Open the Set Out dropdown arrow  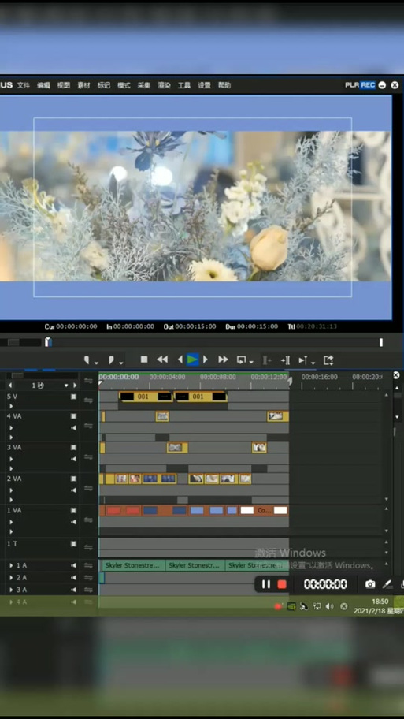[x=120, y=363]
